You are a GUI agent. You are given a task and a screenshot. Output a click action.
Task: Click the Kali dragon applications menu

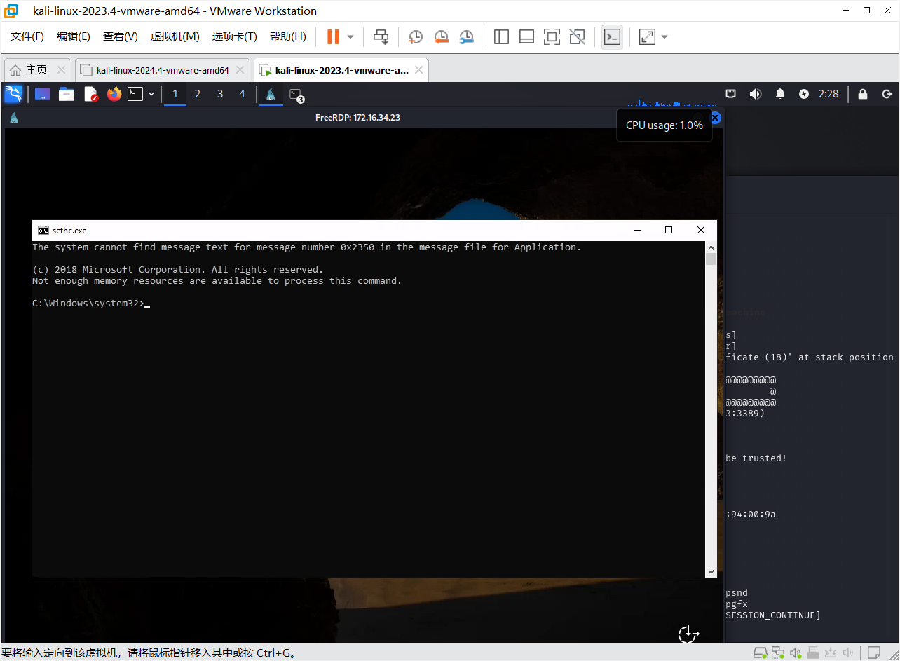pyautogui.click(x=13, y=94)
